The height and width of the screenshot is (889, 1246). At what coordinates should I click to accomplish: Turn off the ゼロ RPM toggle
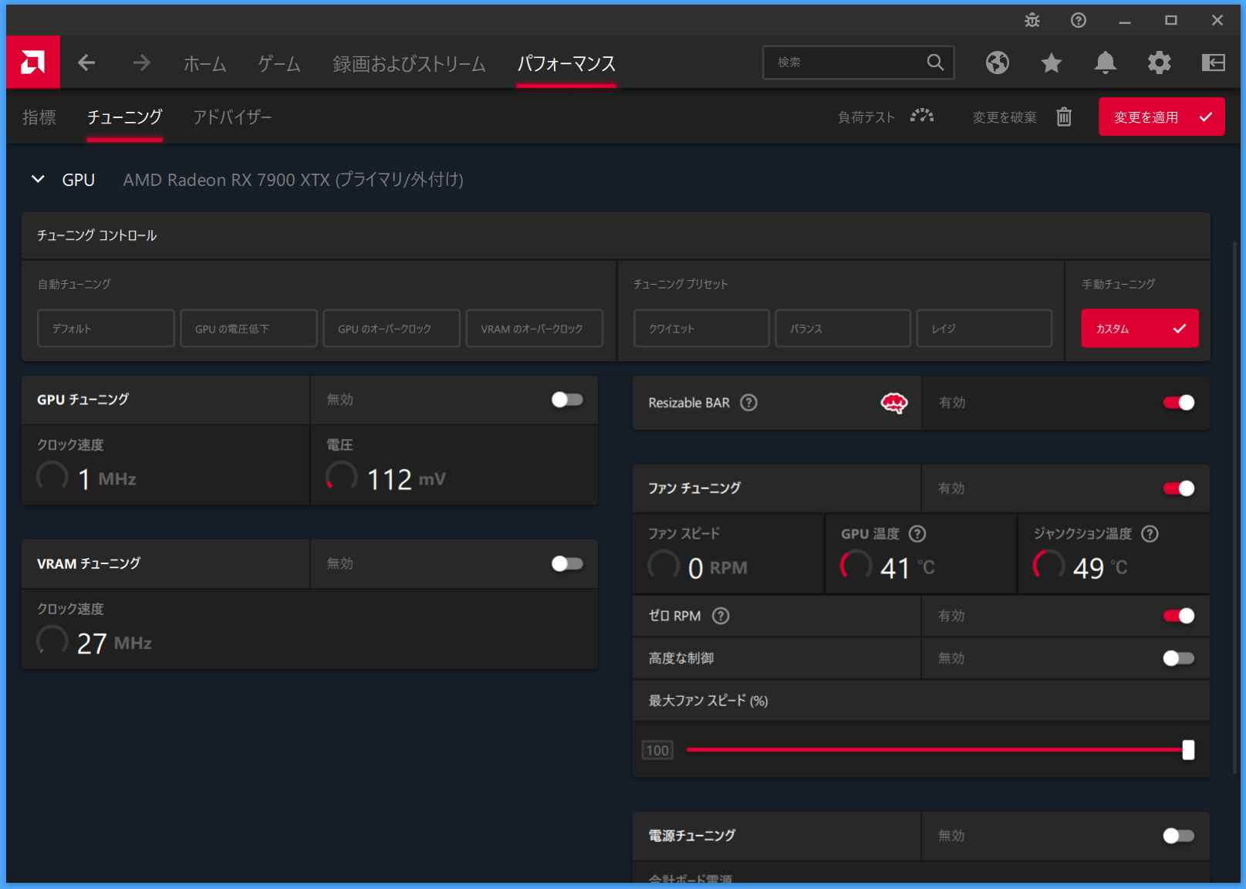pos(1179,616)
